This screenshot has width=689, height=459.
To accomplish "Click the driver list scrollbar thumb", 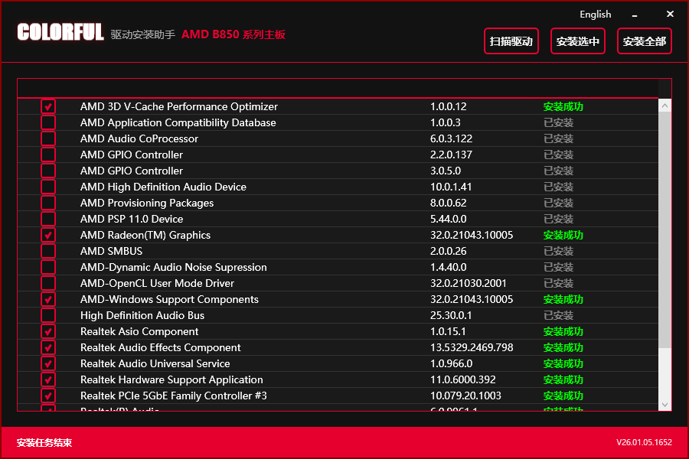I will (665, 229).
